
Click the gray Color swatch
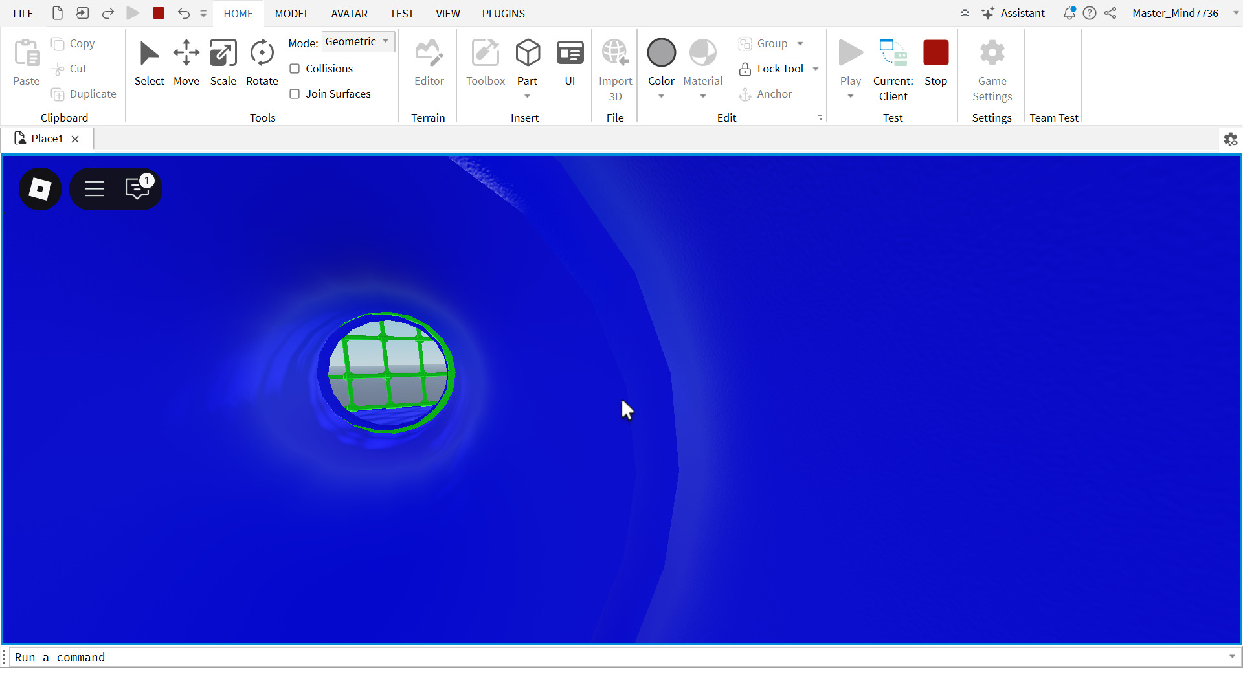(660, 53)
